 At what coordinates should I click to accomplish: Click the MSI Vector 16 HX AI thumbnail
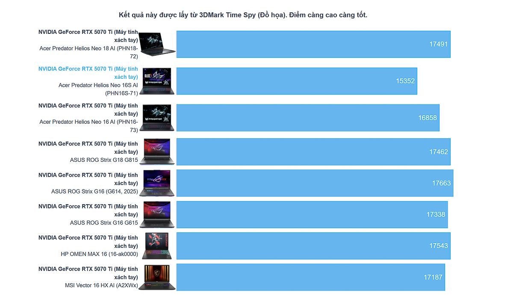tap(157, 277)
